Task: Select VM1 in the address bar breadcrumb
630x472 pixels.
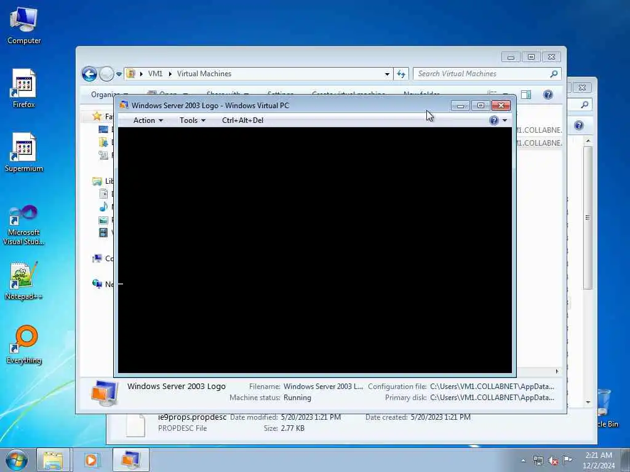Action: 155,74
